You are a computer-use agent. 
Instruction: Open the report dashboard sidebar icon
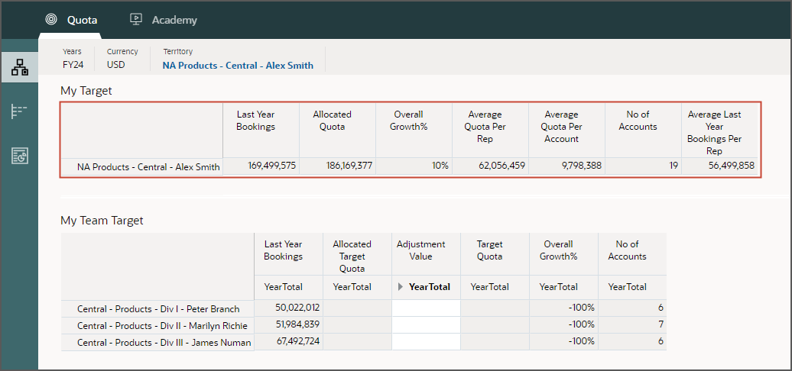point(20,156)
